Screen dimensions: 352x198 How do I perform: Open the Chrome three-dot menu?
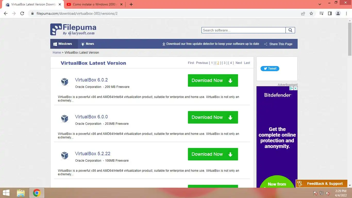click(x=346, y=13)
